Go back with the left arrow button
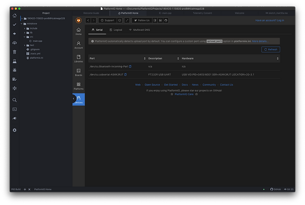The image size is (305, 205). pyautogui.click(x=88, y=20)
